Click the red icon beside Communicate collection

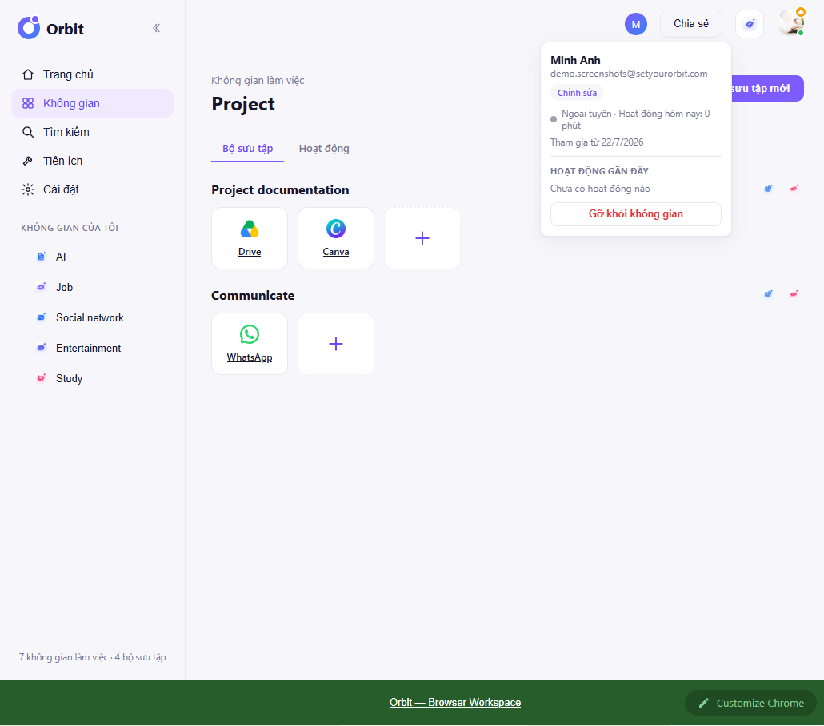coord(794,293)
